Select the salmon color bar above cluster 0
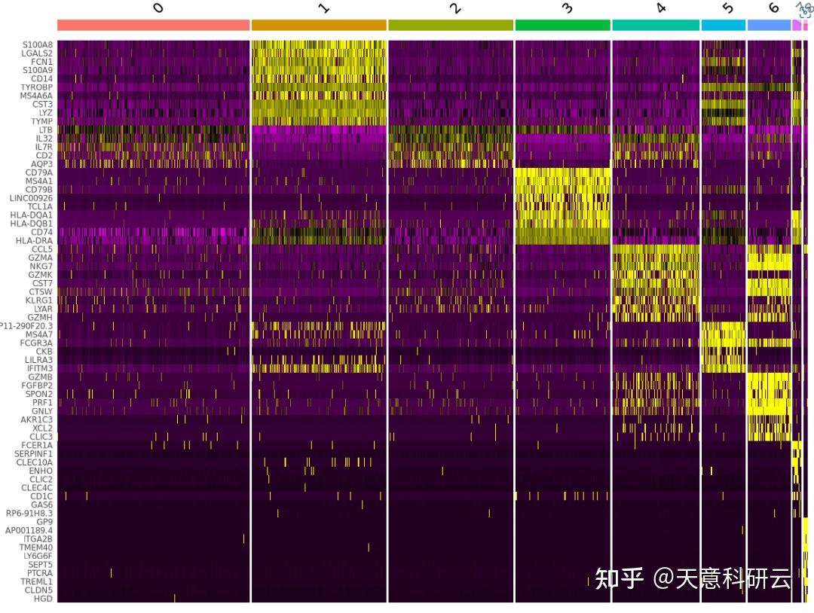This screenshot has width=814, height=613. point(151,23)
